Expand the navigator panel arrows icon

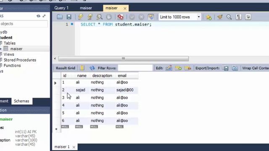click(x=44, y=16)
